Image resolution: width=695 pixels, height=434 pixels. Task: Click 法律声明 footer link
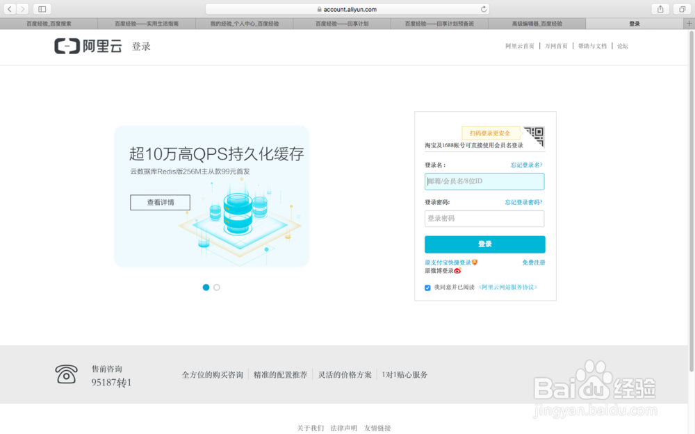pos(343,428)
